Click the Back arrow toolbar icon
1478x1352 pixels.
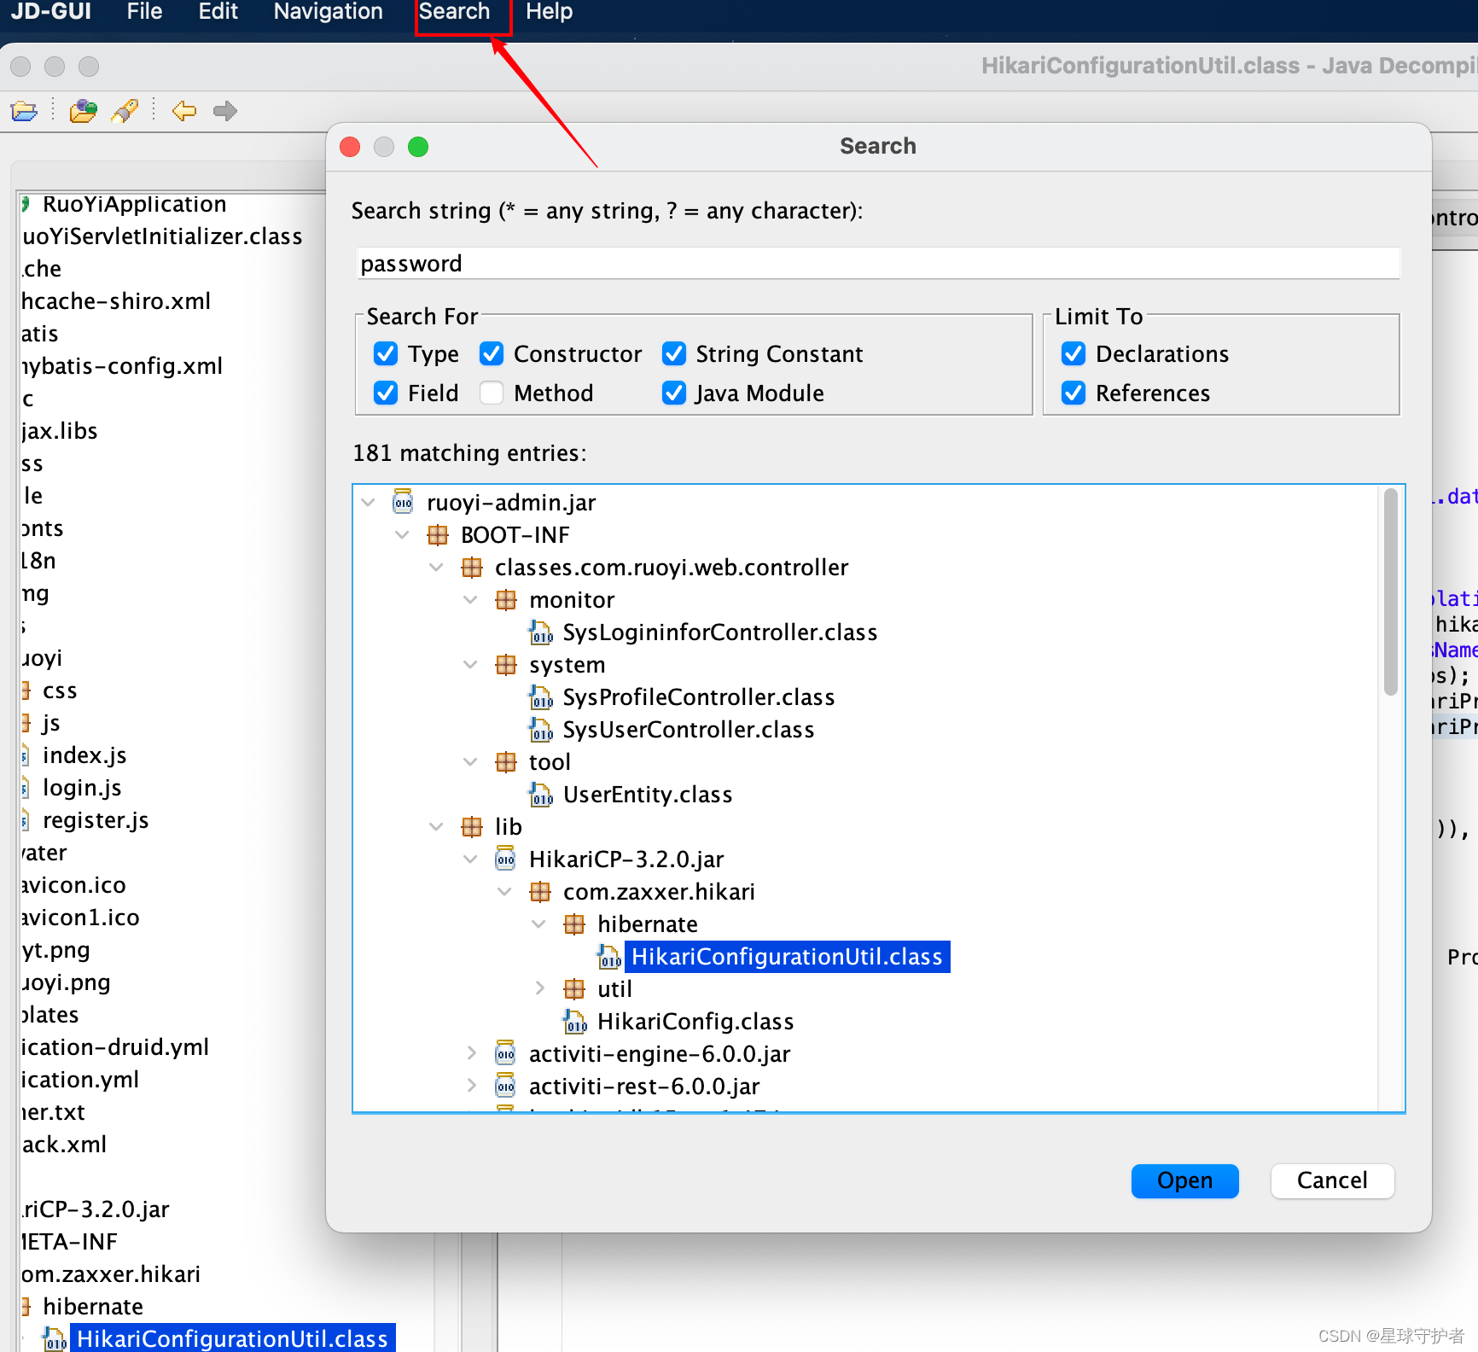pyautogui.click(x=183, y=111)
